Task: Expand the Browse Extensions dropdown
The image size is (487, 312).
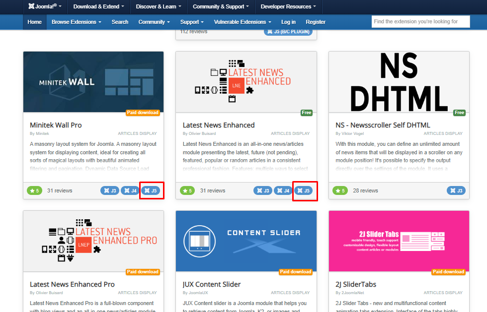Action: pos(76,22)
